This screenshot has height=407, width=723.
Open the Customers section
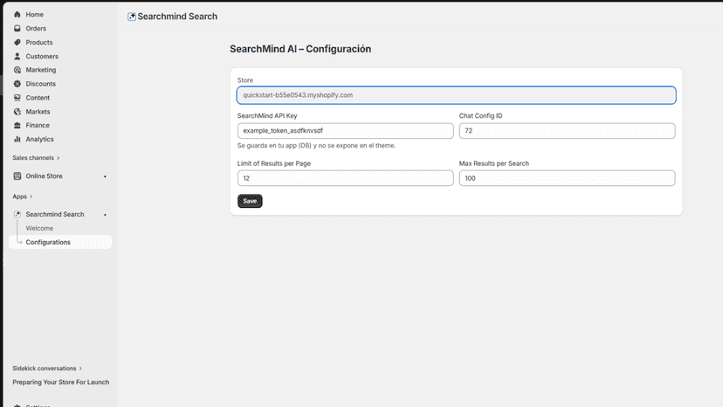(x=42, y=56)
